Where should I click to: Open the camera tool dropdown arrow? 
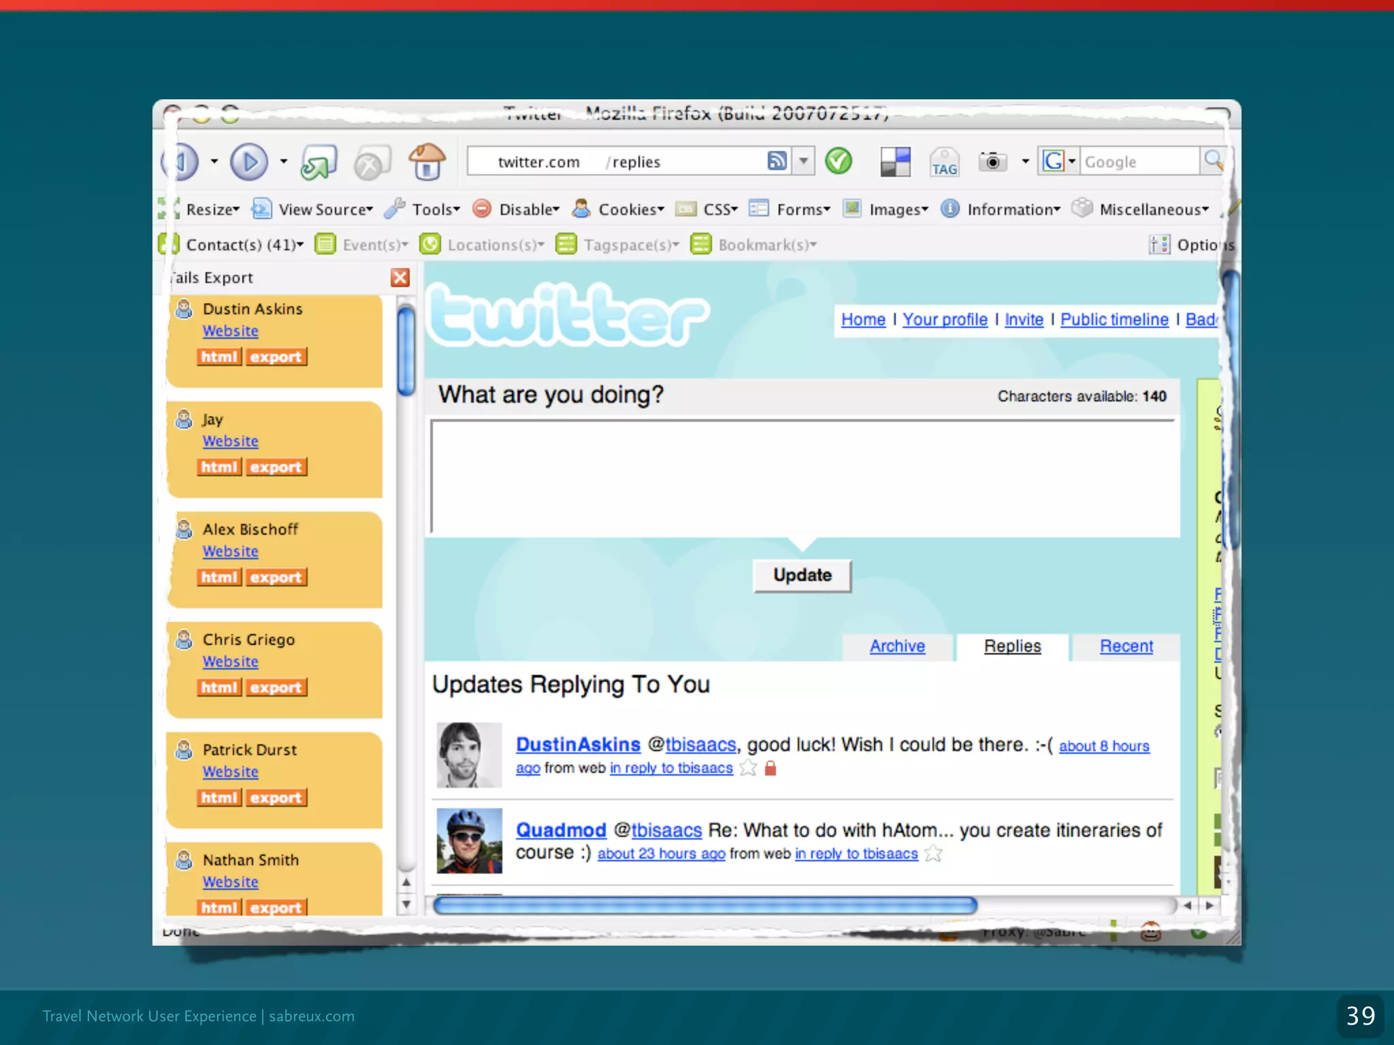pyautogui.click(x=1025, y=162)
